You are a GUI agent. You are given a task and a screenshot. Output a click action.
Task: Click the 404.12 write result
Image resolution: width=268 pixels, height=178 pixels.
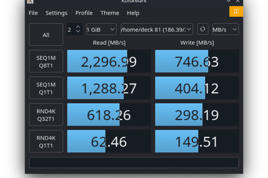(197, 88)
